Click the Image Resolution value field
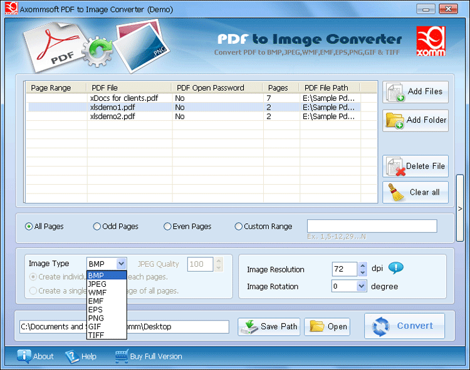 point(345,269)
